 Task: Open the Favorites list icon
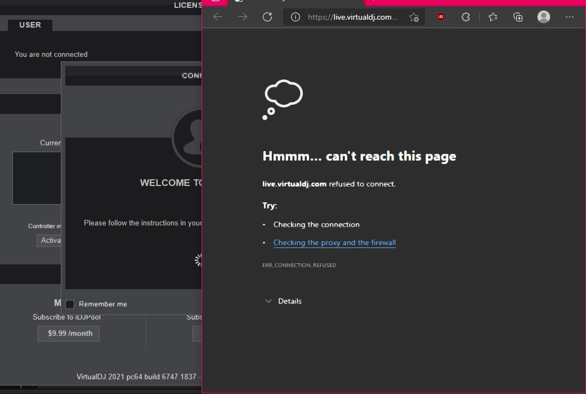pos(493,17)
